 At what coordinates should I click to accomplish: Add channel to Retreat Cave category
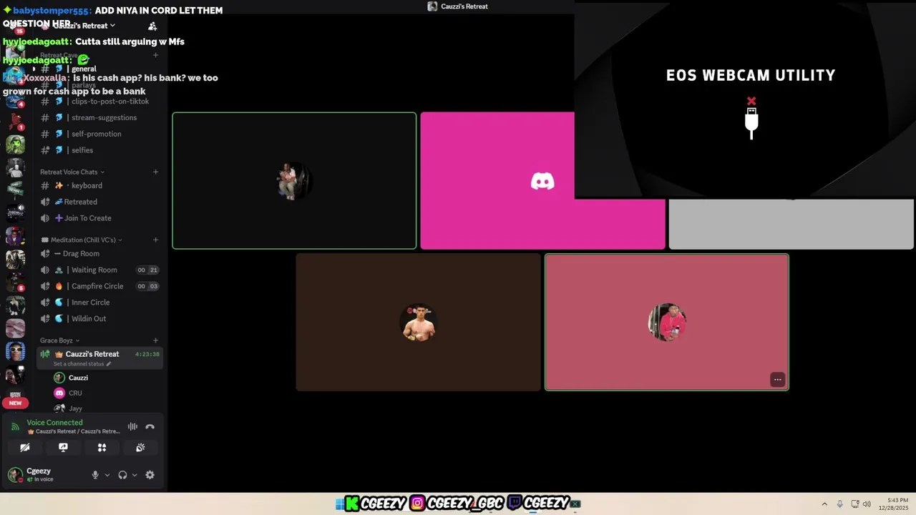[155, 55]
